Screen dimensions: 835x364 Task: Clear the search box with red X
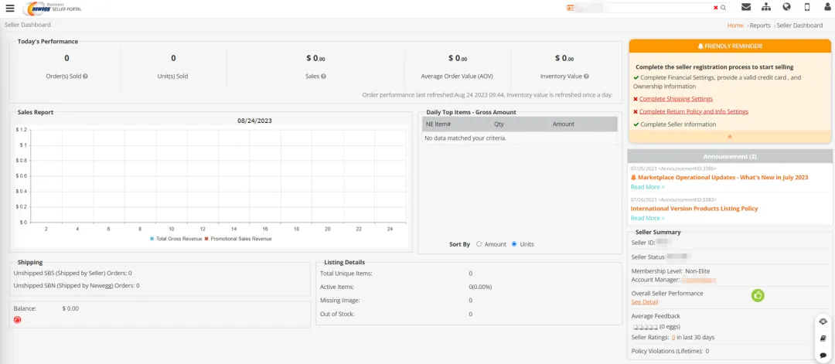point(716,8)
